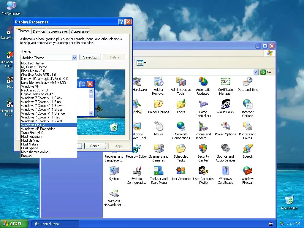
Task: Open the Start menu
Action: [14, 224]
